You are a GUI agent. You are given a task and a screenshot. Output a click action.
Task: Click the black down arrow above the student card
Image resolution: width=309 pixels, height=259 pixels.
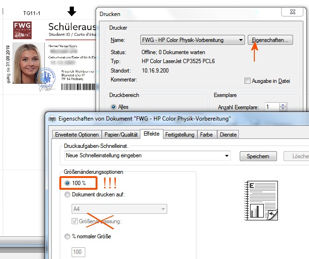pos(72,11)
